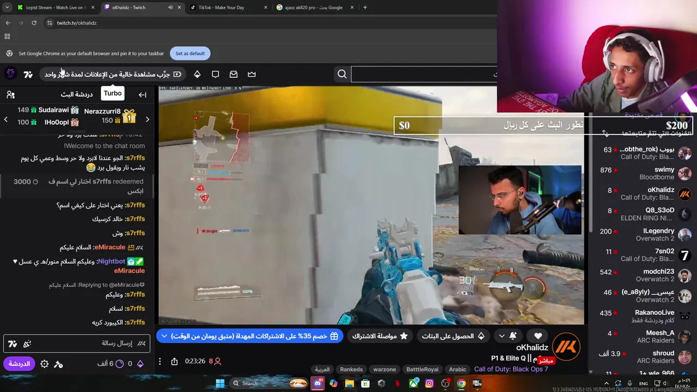
Task: Open oKhalidz channel avatar logo
Action: pyautogui.click(x=566, y=346)
